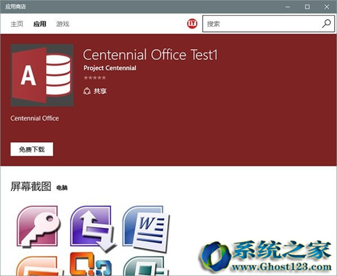Open the Word document icon screenshot
337x276 pixels.
pos(146,228)
